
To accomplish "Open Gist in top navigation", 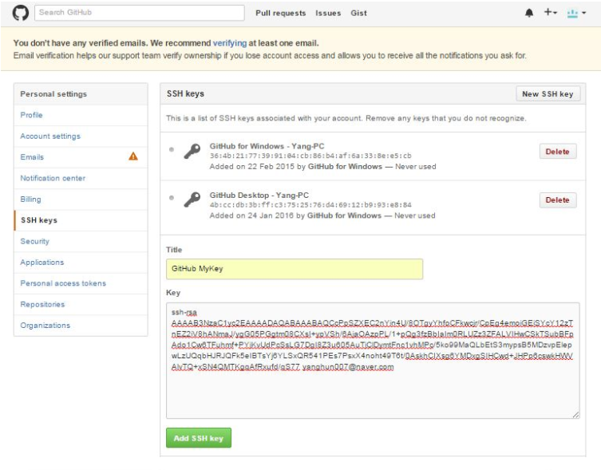I will (x=358, y=13).
